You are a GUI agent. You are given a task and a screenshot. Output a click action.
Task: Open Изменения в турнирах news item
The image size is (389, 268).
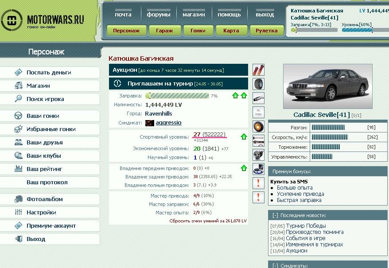pyautogui.click(x=314, y=245)
